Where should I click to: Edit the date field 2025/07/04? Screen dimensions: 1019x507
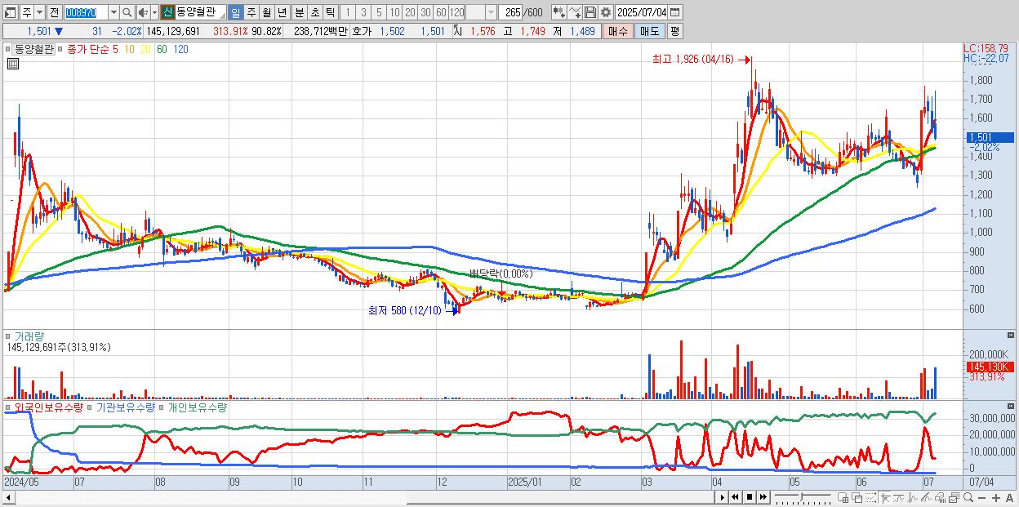tap(642, 13)
